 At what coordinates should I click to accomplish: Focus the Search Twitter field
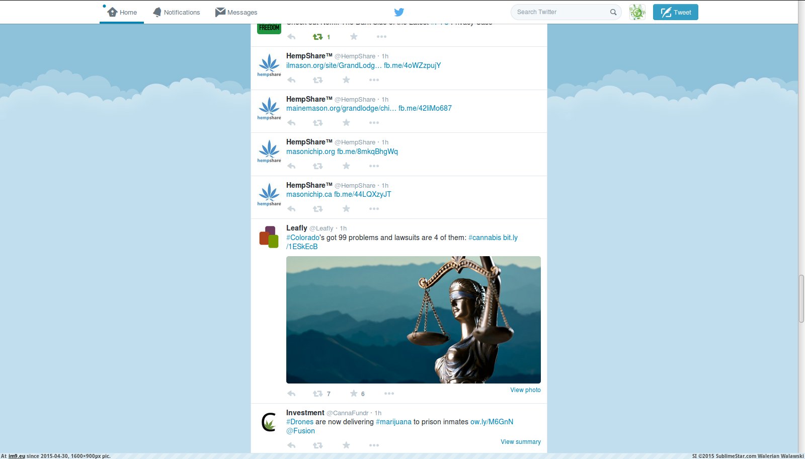(566, 12)
